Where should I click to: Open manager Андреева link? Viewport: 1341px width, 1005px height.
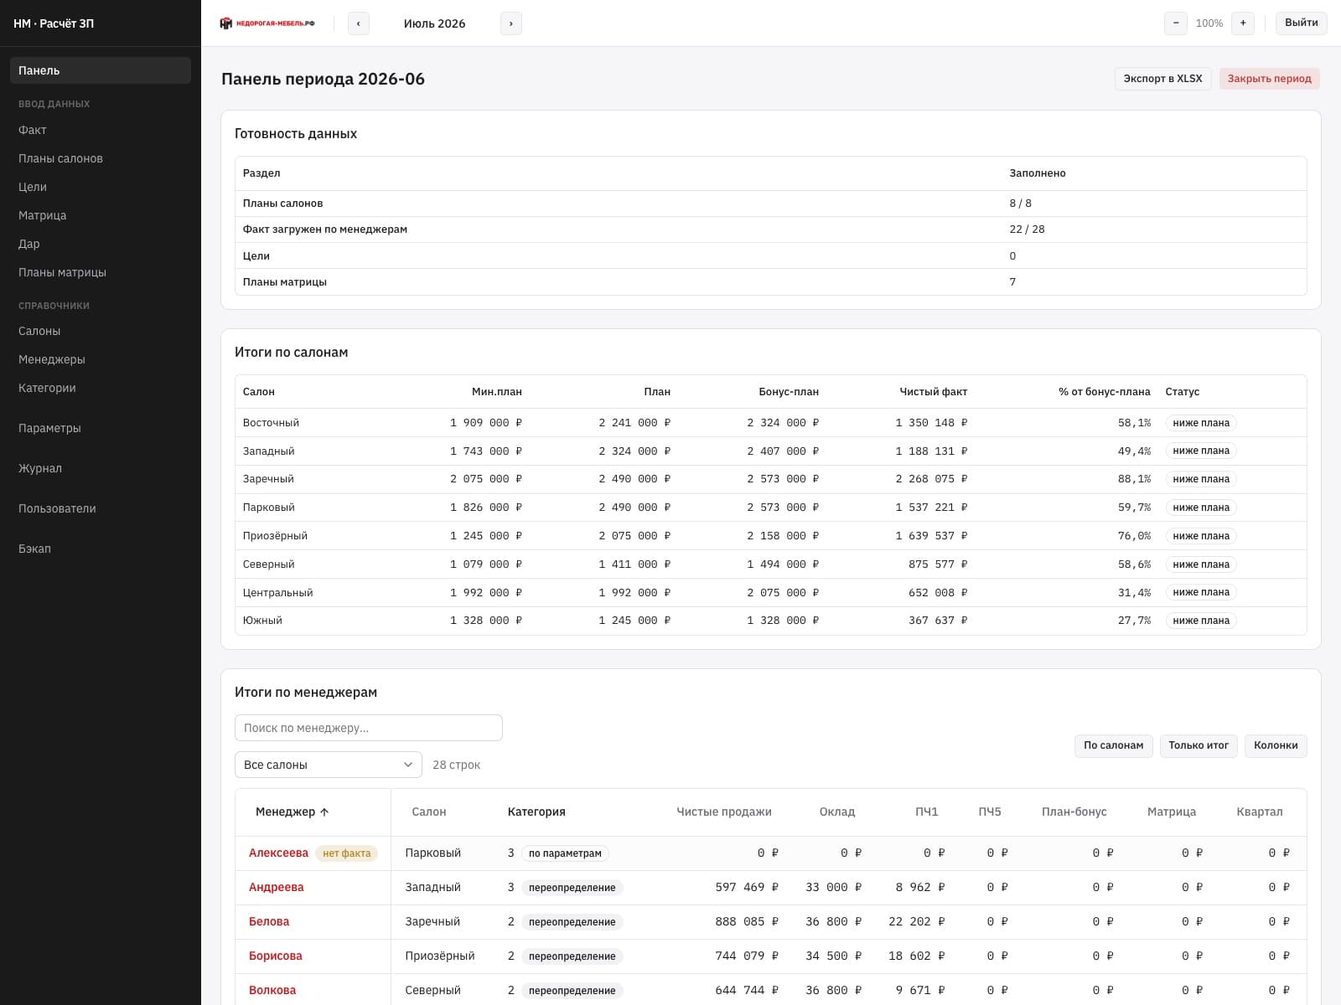tap(276, 887)
